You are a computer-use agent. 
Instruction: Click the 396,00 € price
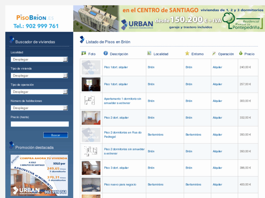coord(245,168)
